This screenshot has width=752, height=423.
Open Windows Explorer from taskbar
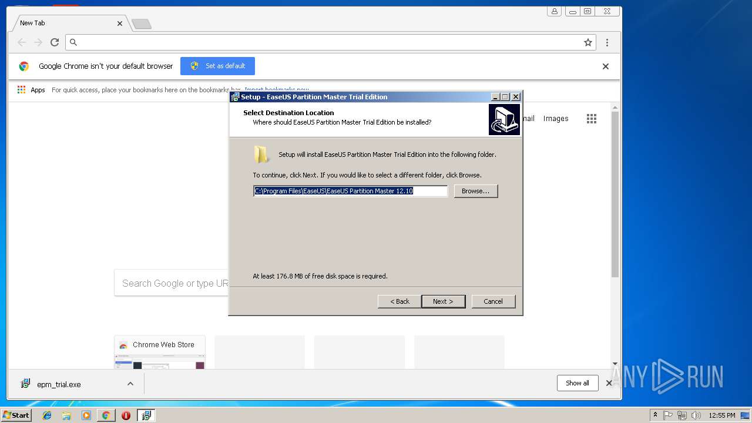(x=66, y=415)
